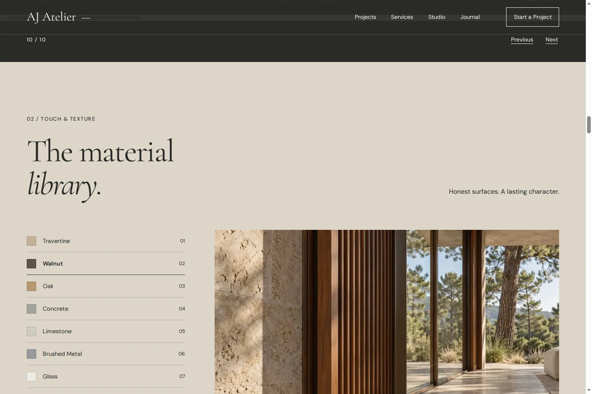Click the number 07 beside Glass

[182, 376]
